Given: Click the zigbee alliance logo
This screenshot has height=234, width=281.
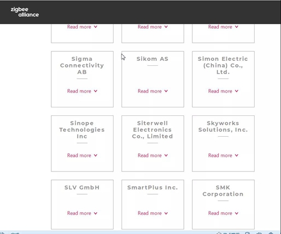Looking at the screenshot, I should coord(25,12).
